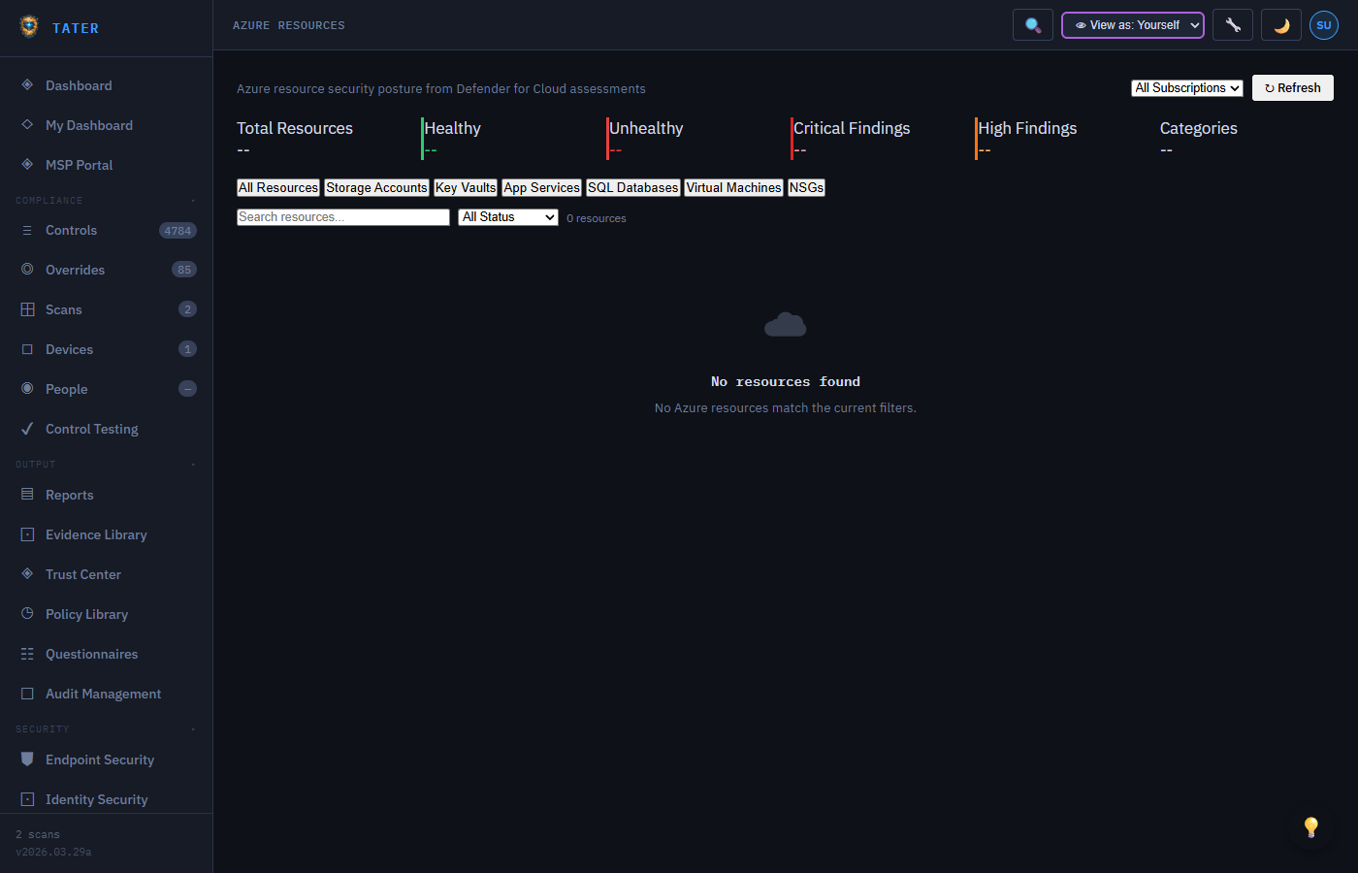Click the Devices count badge showing 1
Screen dimensions: 1358x873
point(188,349)
